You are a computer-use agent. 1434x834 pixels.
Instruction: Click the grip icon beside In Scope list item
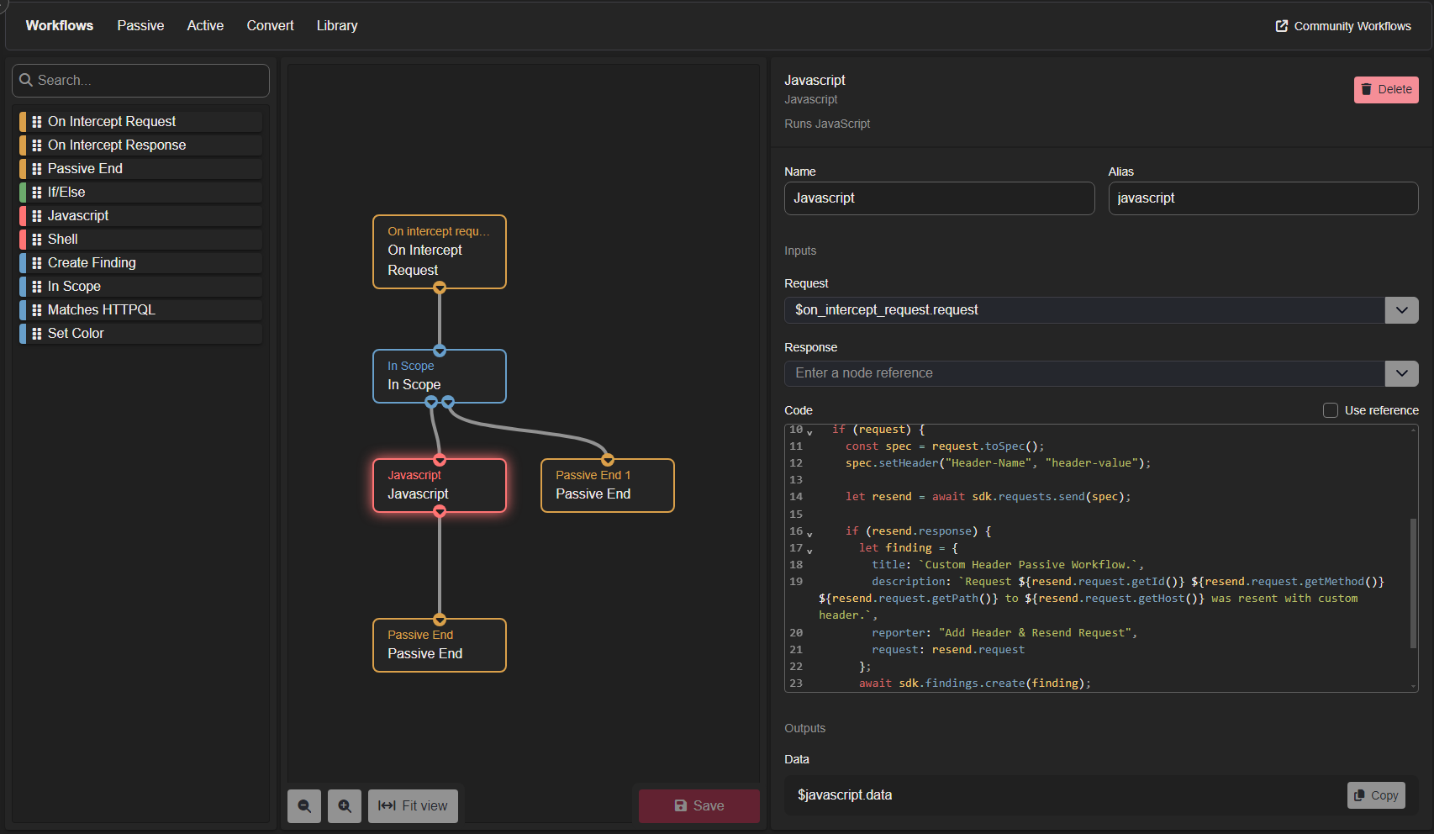pyautogui.click(x=37, y=287)
